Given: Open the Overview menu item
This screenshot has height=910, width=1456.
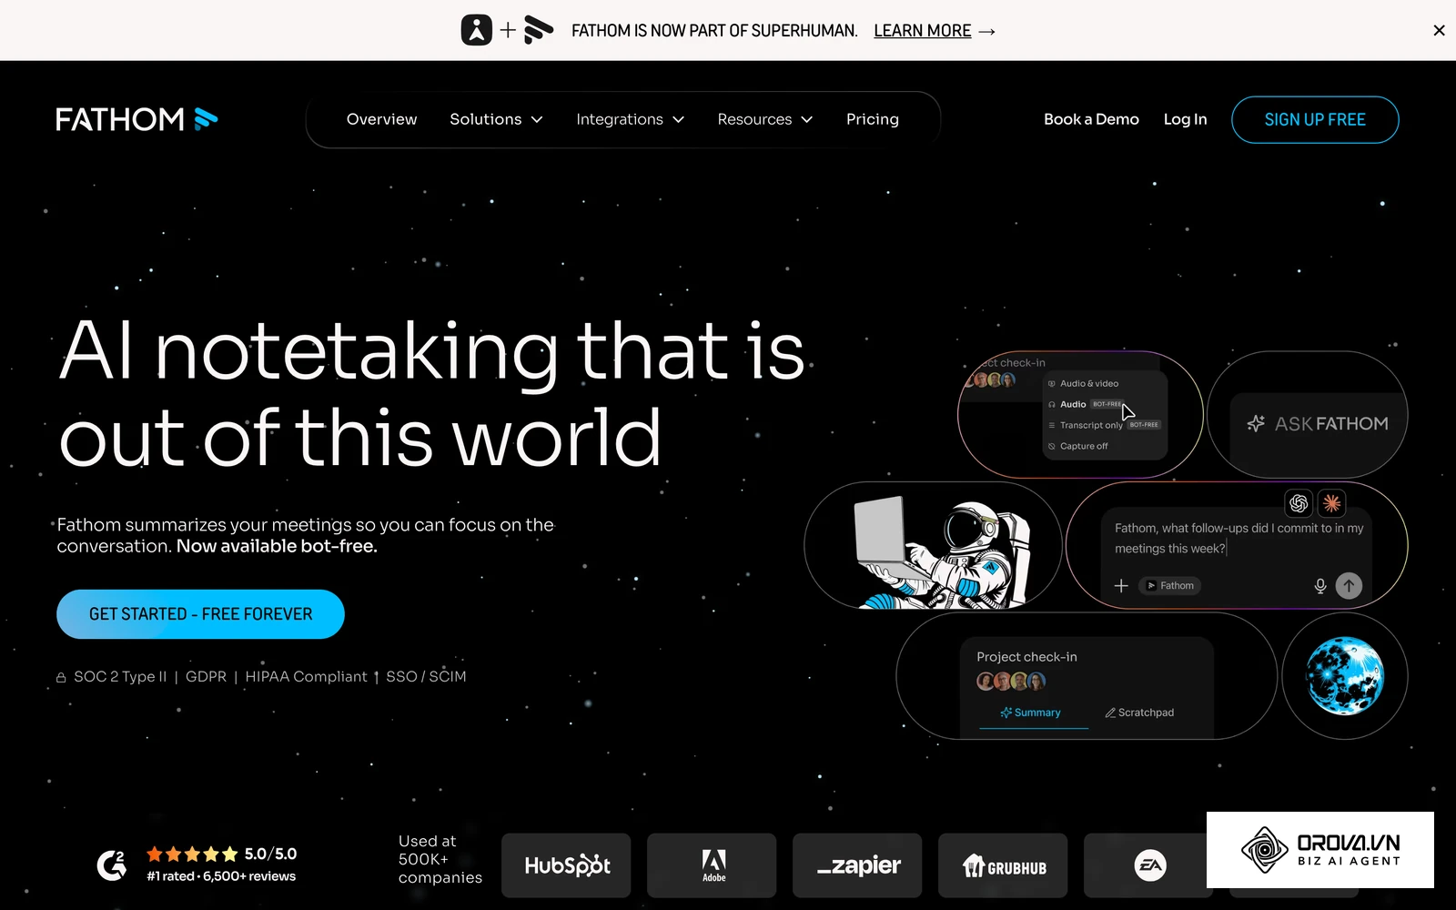Looking at the screenshot, I should pyautogui.click(x=381, y=119).
